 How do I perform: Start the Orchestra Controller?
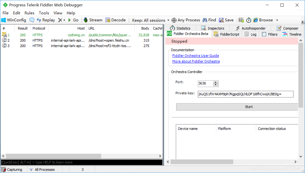pos(237,107)
